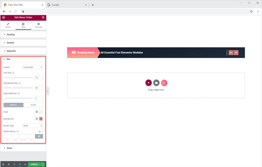Open the Navigator layers icon in bottom bar

tap(8, 164)
